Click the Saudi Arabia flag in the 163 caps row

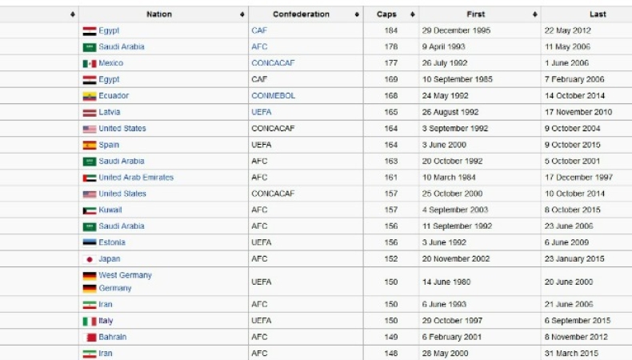(90, 162)
